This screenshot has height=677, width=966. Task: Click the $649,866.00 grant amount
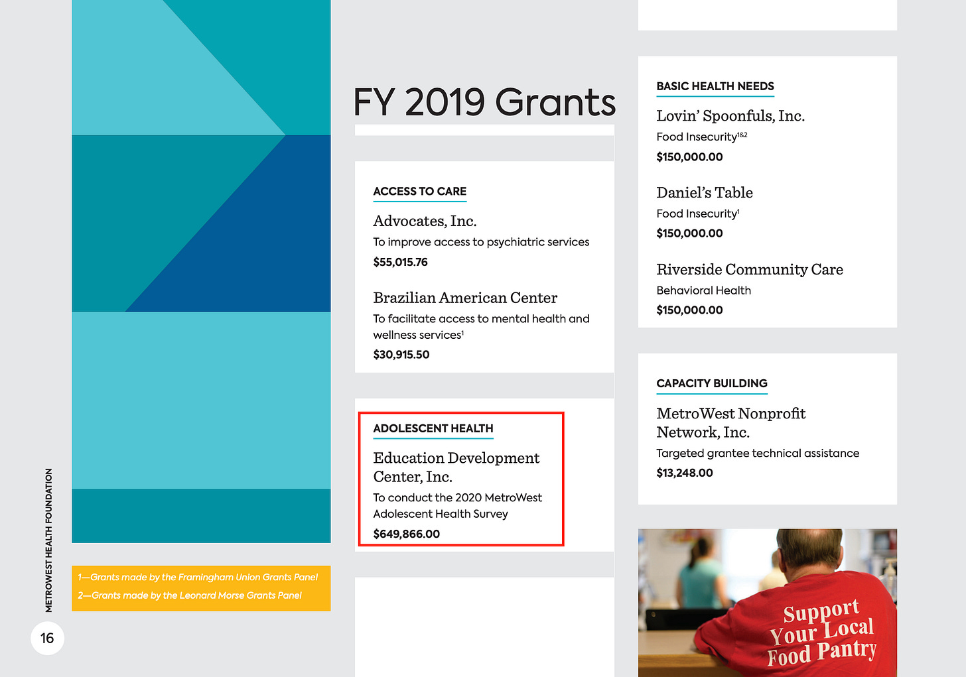pos(407,534)
